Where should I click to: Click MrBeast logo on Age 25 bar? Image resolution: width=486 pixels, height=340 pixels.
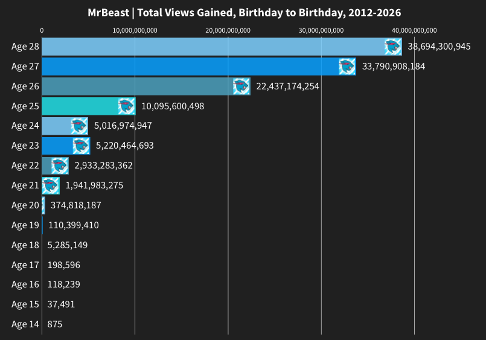click(x=127, y=106)
